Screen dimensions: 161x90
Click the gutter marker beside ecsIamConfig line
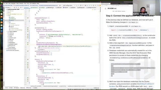[28, 28]
